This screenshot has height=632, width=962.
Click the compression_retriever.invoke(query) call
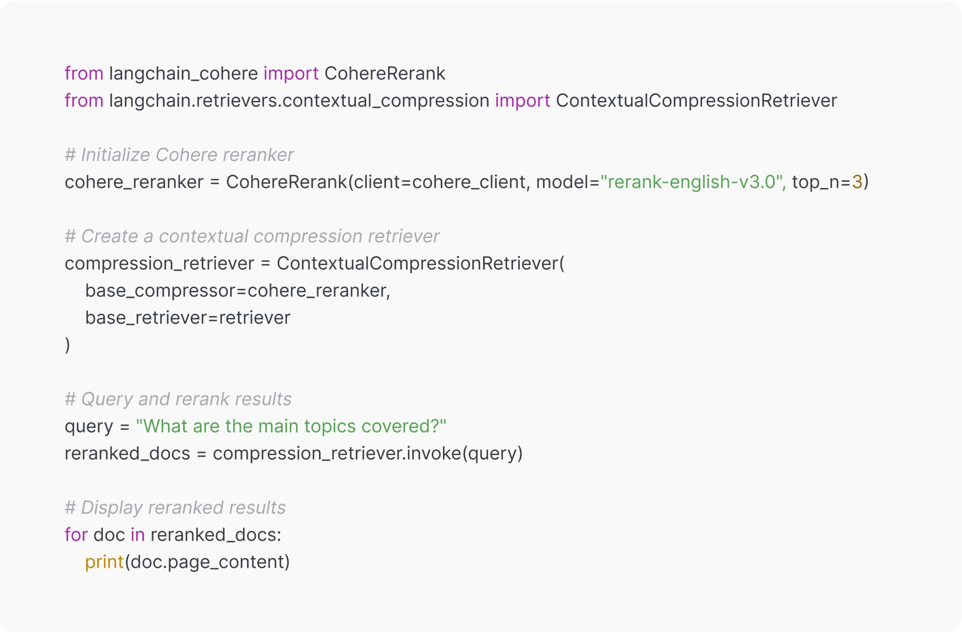[x=368, y=453]
